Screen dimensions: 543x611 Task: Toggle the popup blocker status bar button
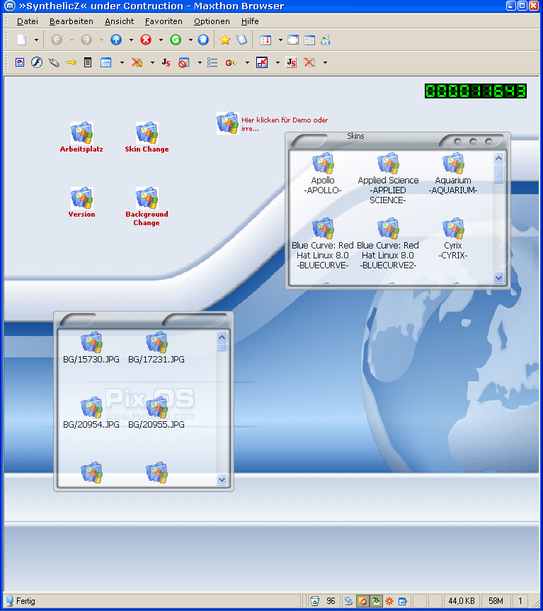(x=362, y=601)
